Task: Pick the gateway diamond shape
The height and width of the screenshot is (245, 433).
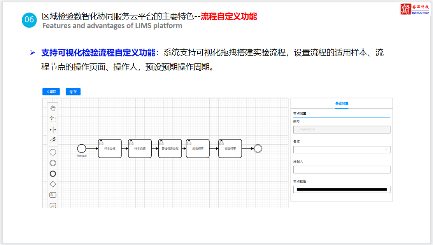Action: tap(53, 184)
